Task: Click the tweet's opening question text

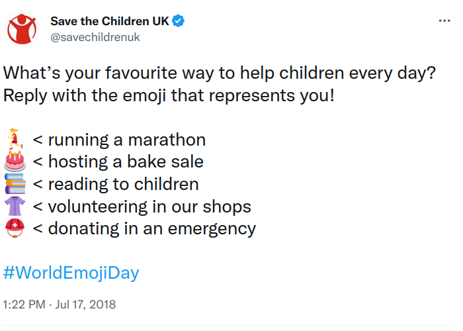Action: pyautogui.click(x=220, y=73)
